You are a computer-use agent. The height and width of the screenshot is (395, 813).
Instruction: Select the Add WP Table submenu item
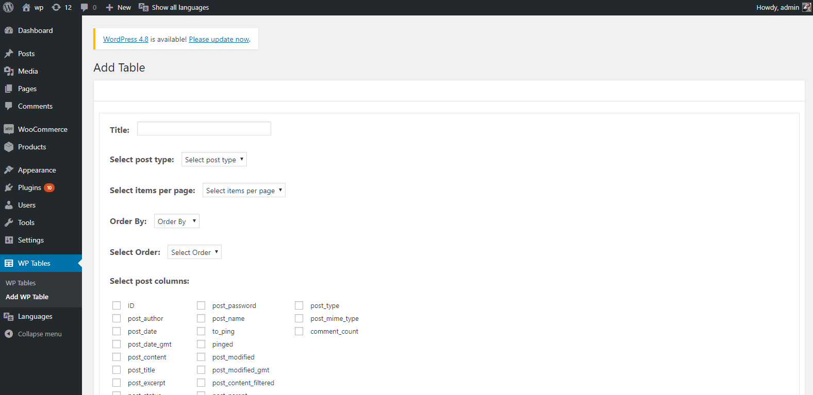pos(27,297)
